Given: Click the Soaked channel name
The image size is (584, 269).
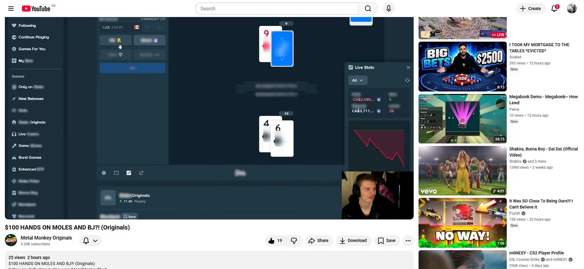Looking at the screenshot, I should tap(515, 57).
